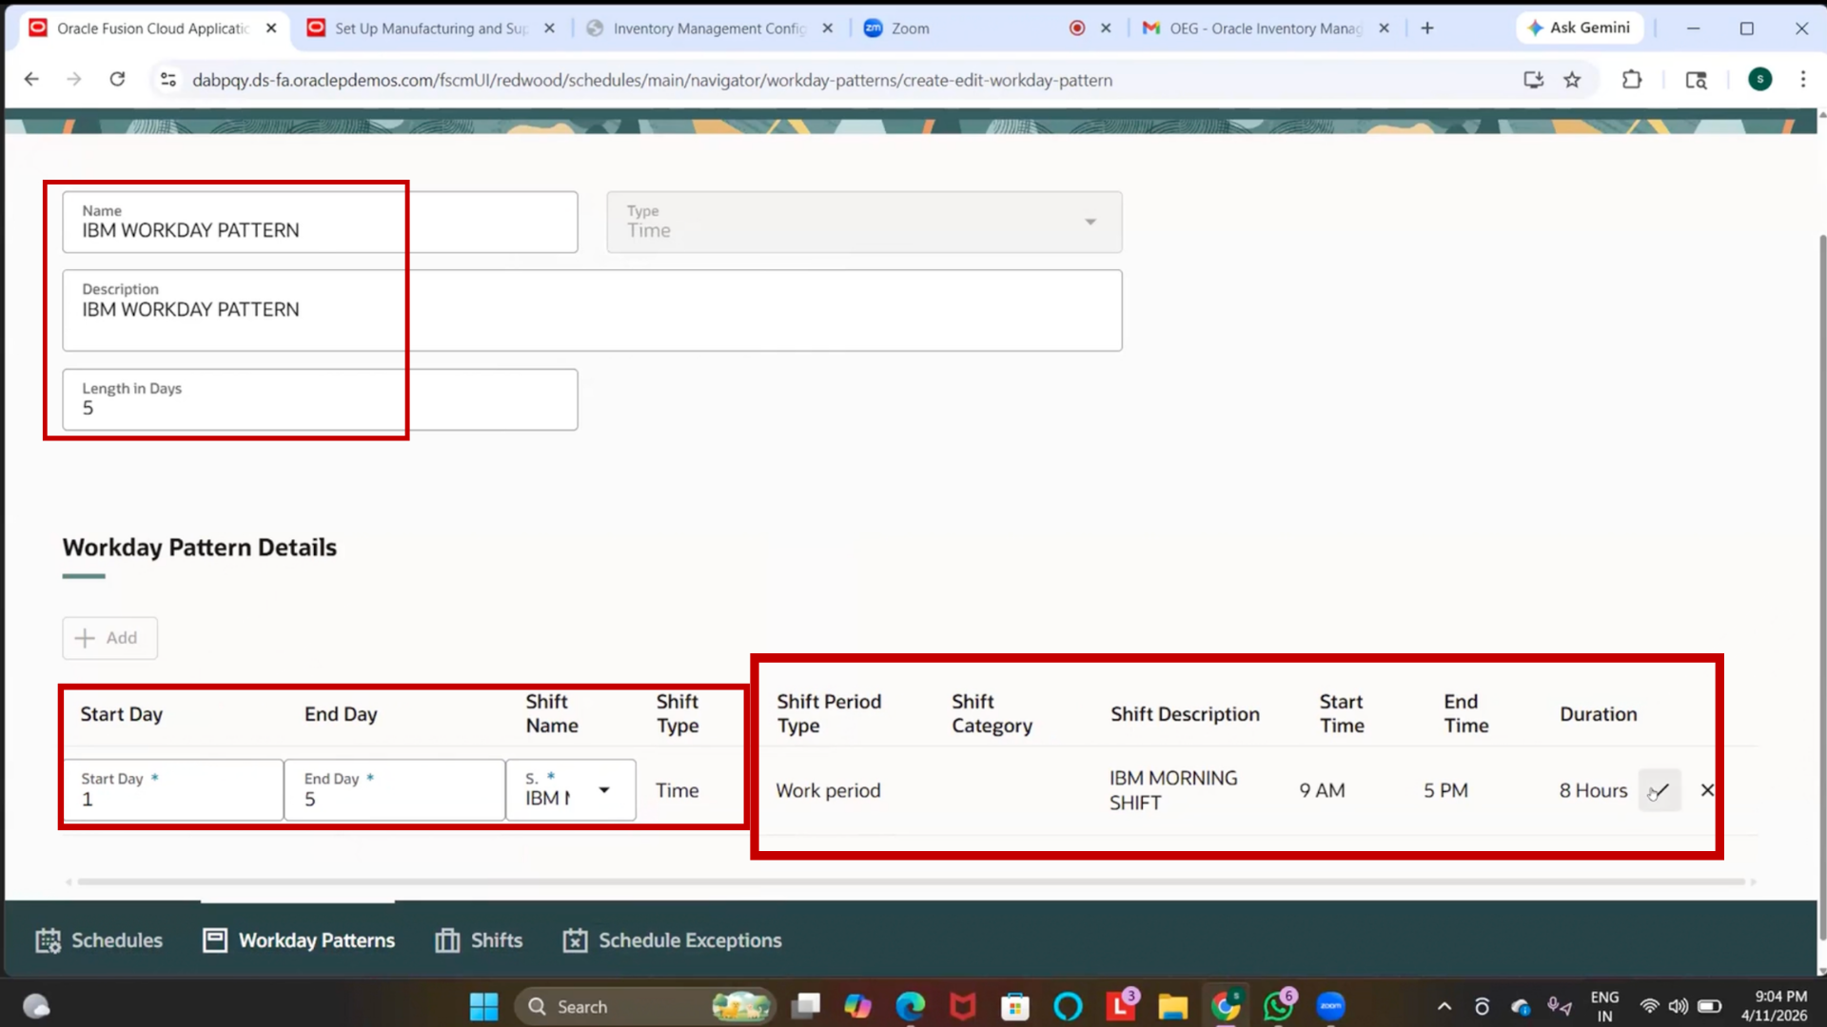Switch to Inventory Management Config tab
Viewport: 1827px width, 1027px height.
click(x=708, y=29)
